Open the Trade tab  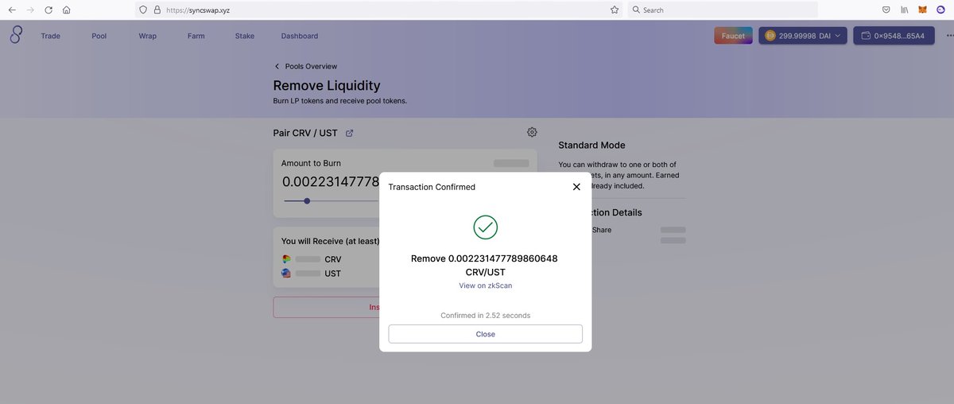click(51, 36)
